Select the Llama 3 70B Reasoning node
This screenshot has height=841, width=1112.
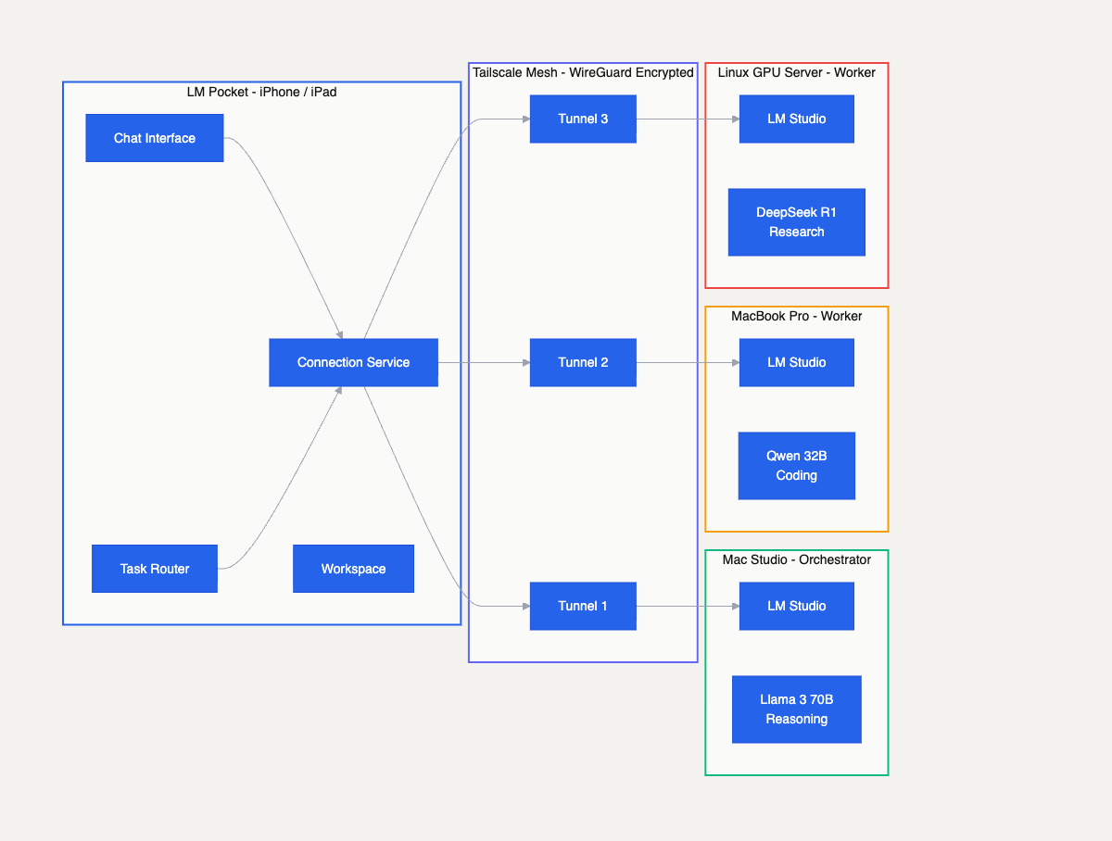tap(796, 709)
